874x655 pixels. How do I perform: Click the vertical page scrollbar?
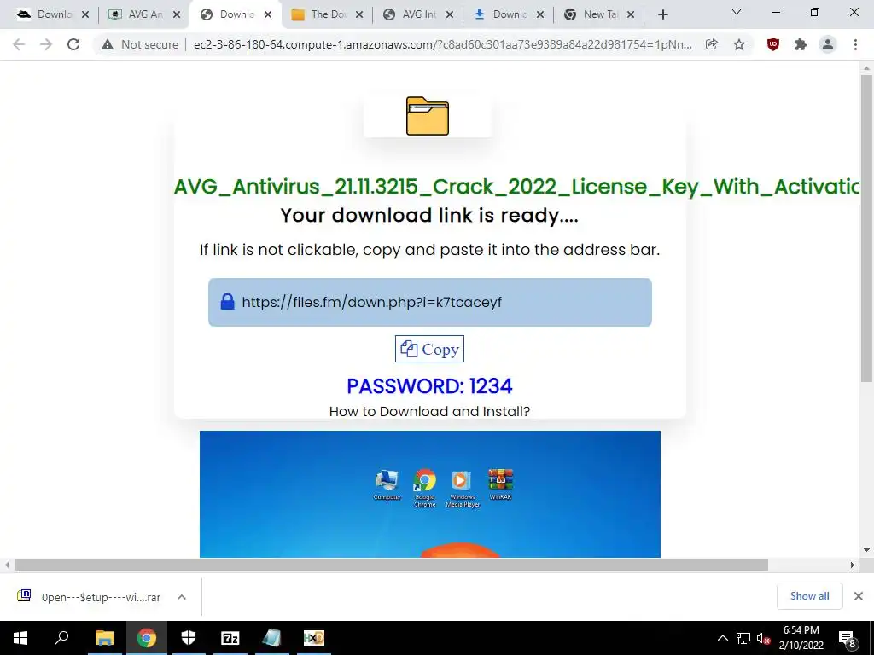click(x=866, y=229)
